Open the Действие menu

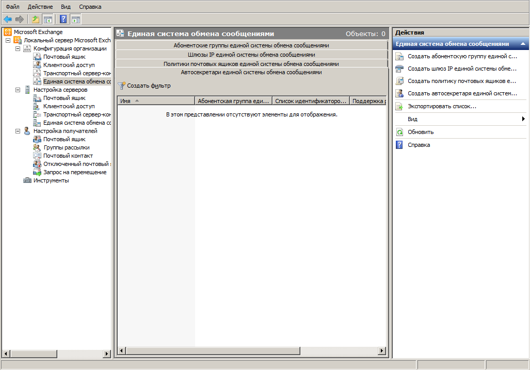click(x=40, y=7)
